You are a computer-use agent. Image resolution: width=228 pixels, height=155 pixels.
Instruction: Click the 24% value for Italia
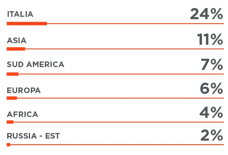tap(206, 14)
